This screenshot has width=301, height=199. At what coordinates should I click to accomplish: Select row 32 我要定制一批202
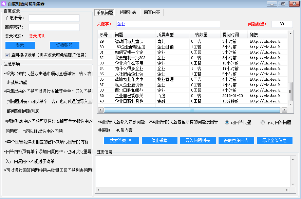[x=192, y=58]
